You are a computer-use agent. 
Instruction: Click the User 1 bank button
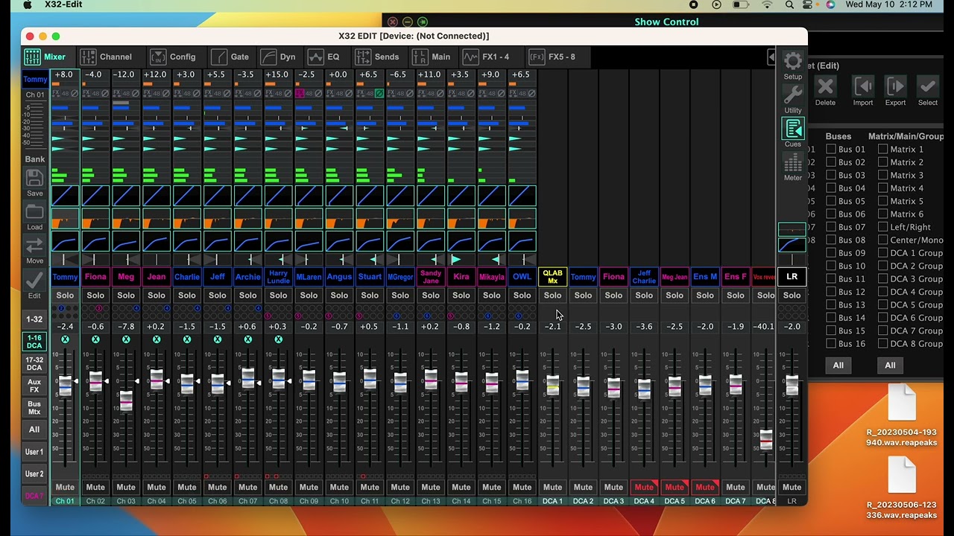34,452
